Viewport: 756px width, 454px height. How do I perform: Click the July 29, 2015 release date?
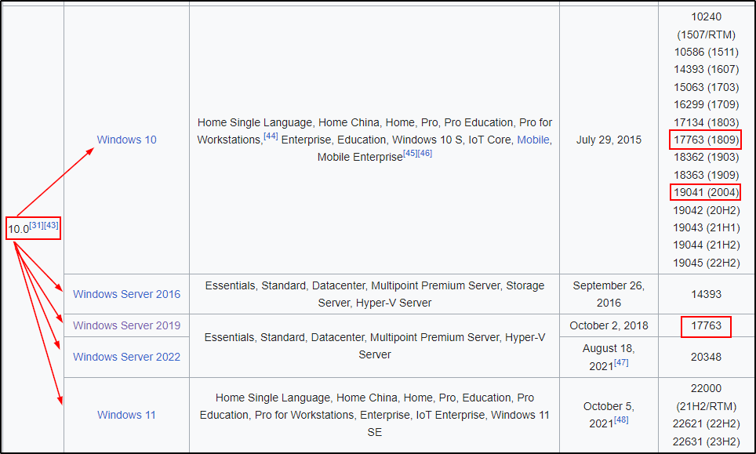(609, 140)
